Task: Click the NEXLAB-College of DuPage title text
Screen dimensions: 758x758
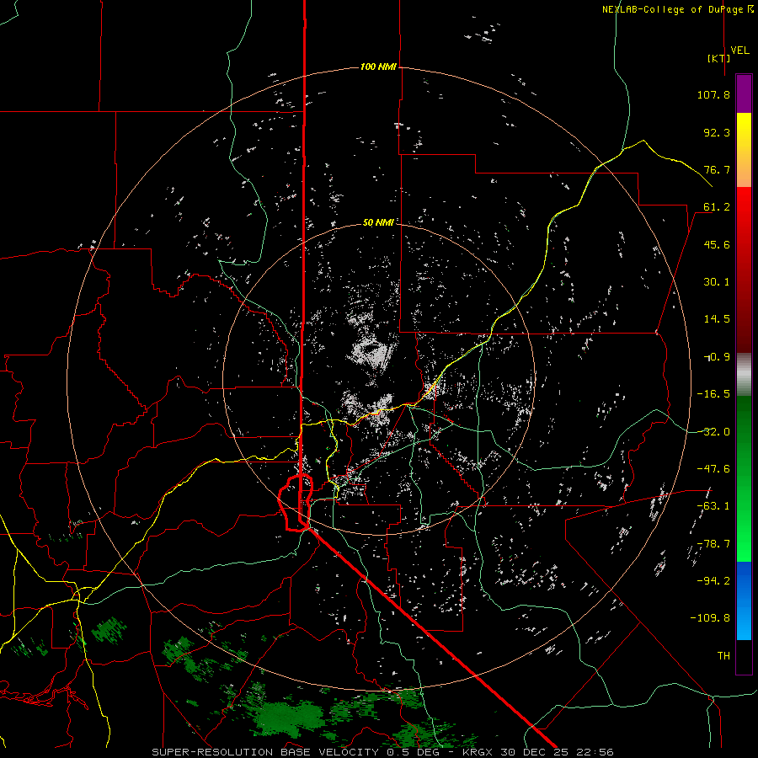Action: pos(677,9)
